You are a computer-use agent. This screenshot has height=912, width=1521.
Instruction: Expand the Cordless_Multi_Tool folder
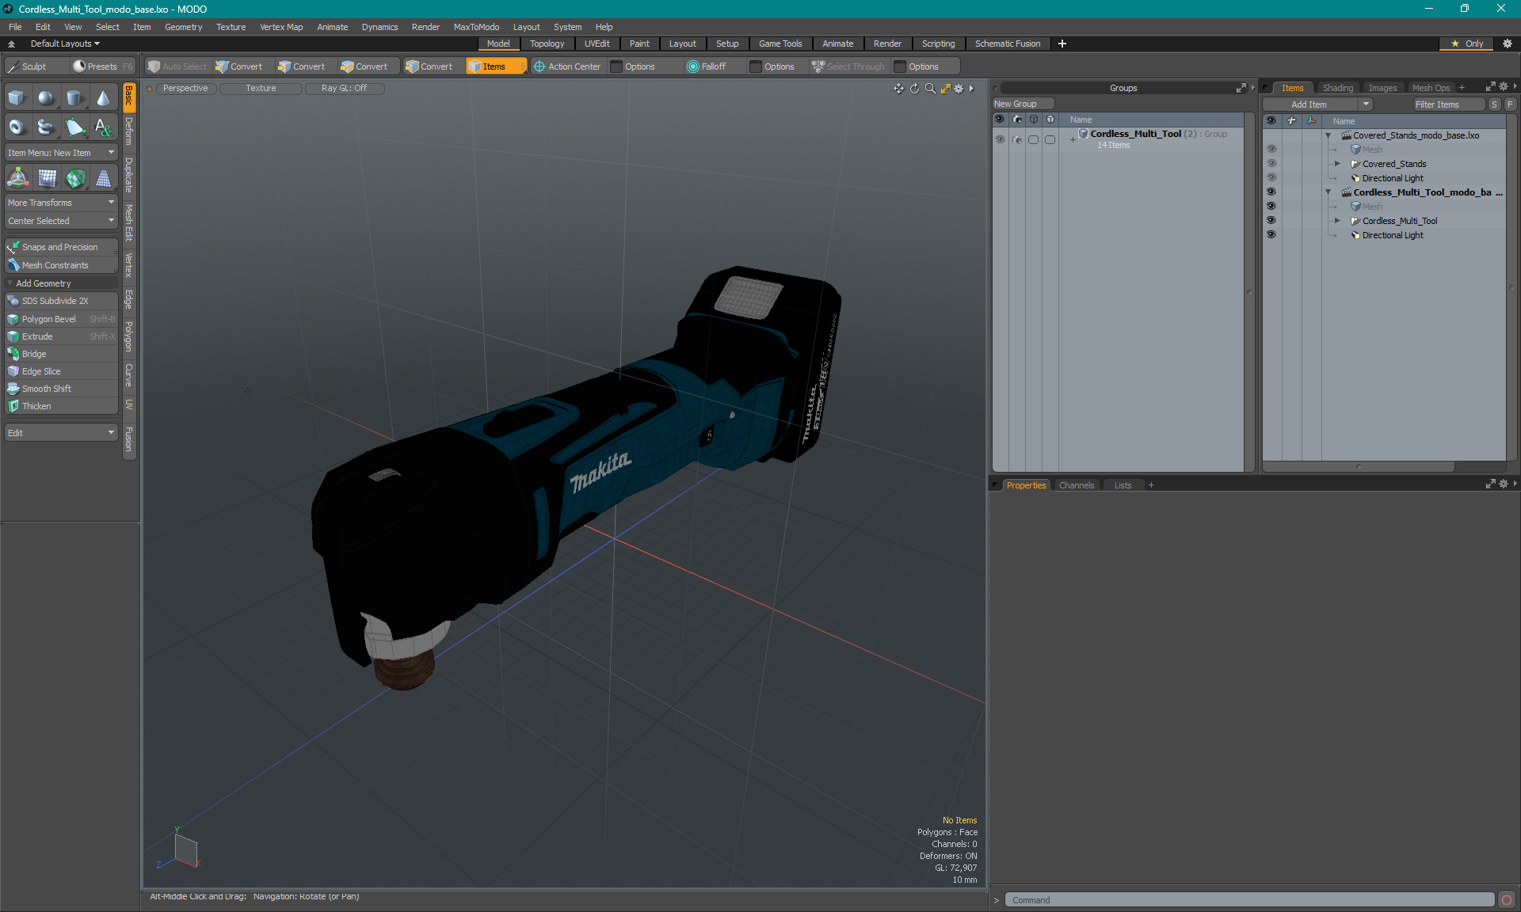coord(1337,221)
